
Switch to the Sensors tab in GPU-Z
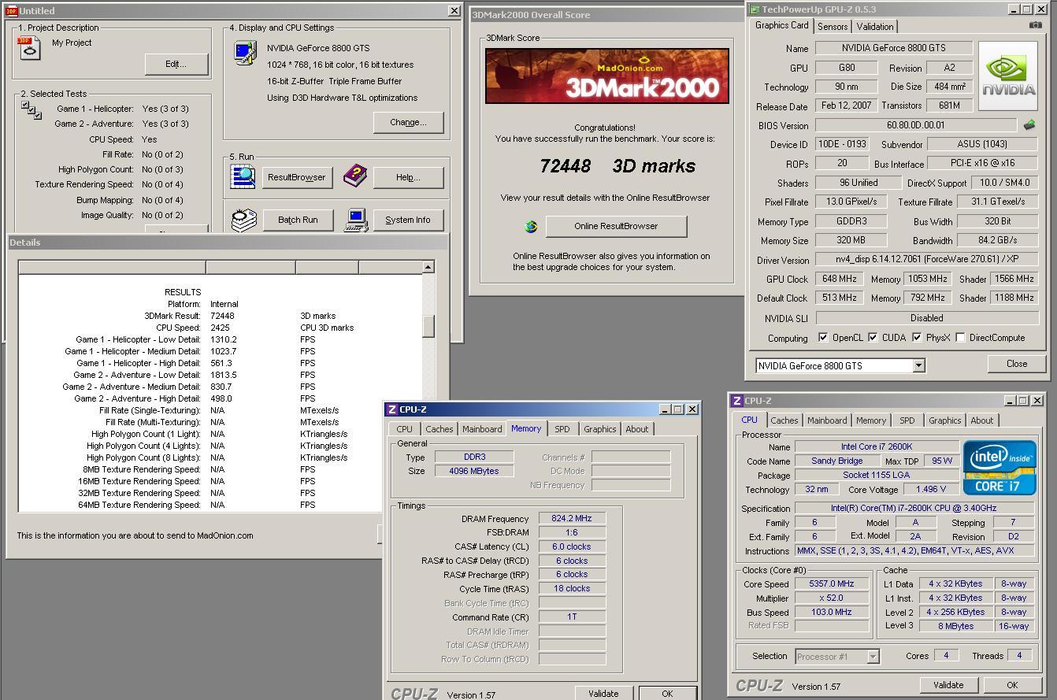coord(833,27)
